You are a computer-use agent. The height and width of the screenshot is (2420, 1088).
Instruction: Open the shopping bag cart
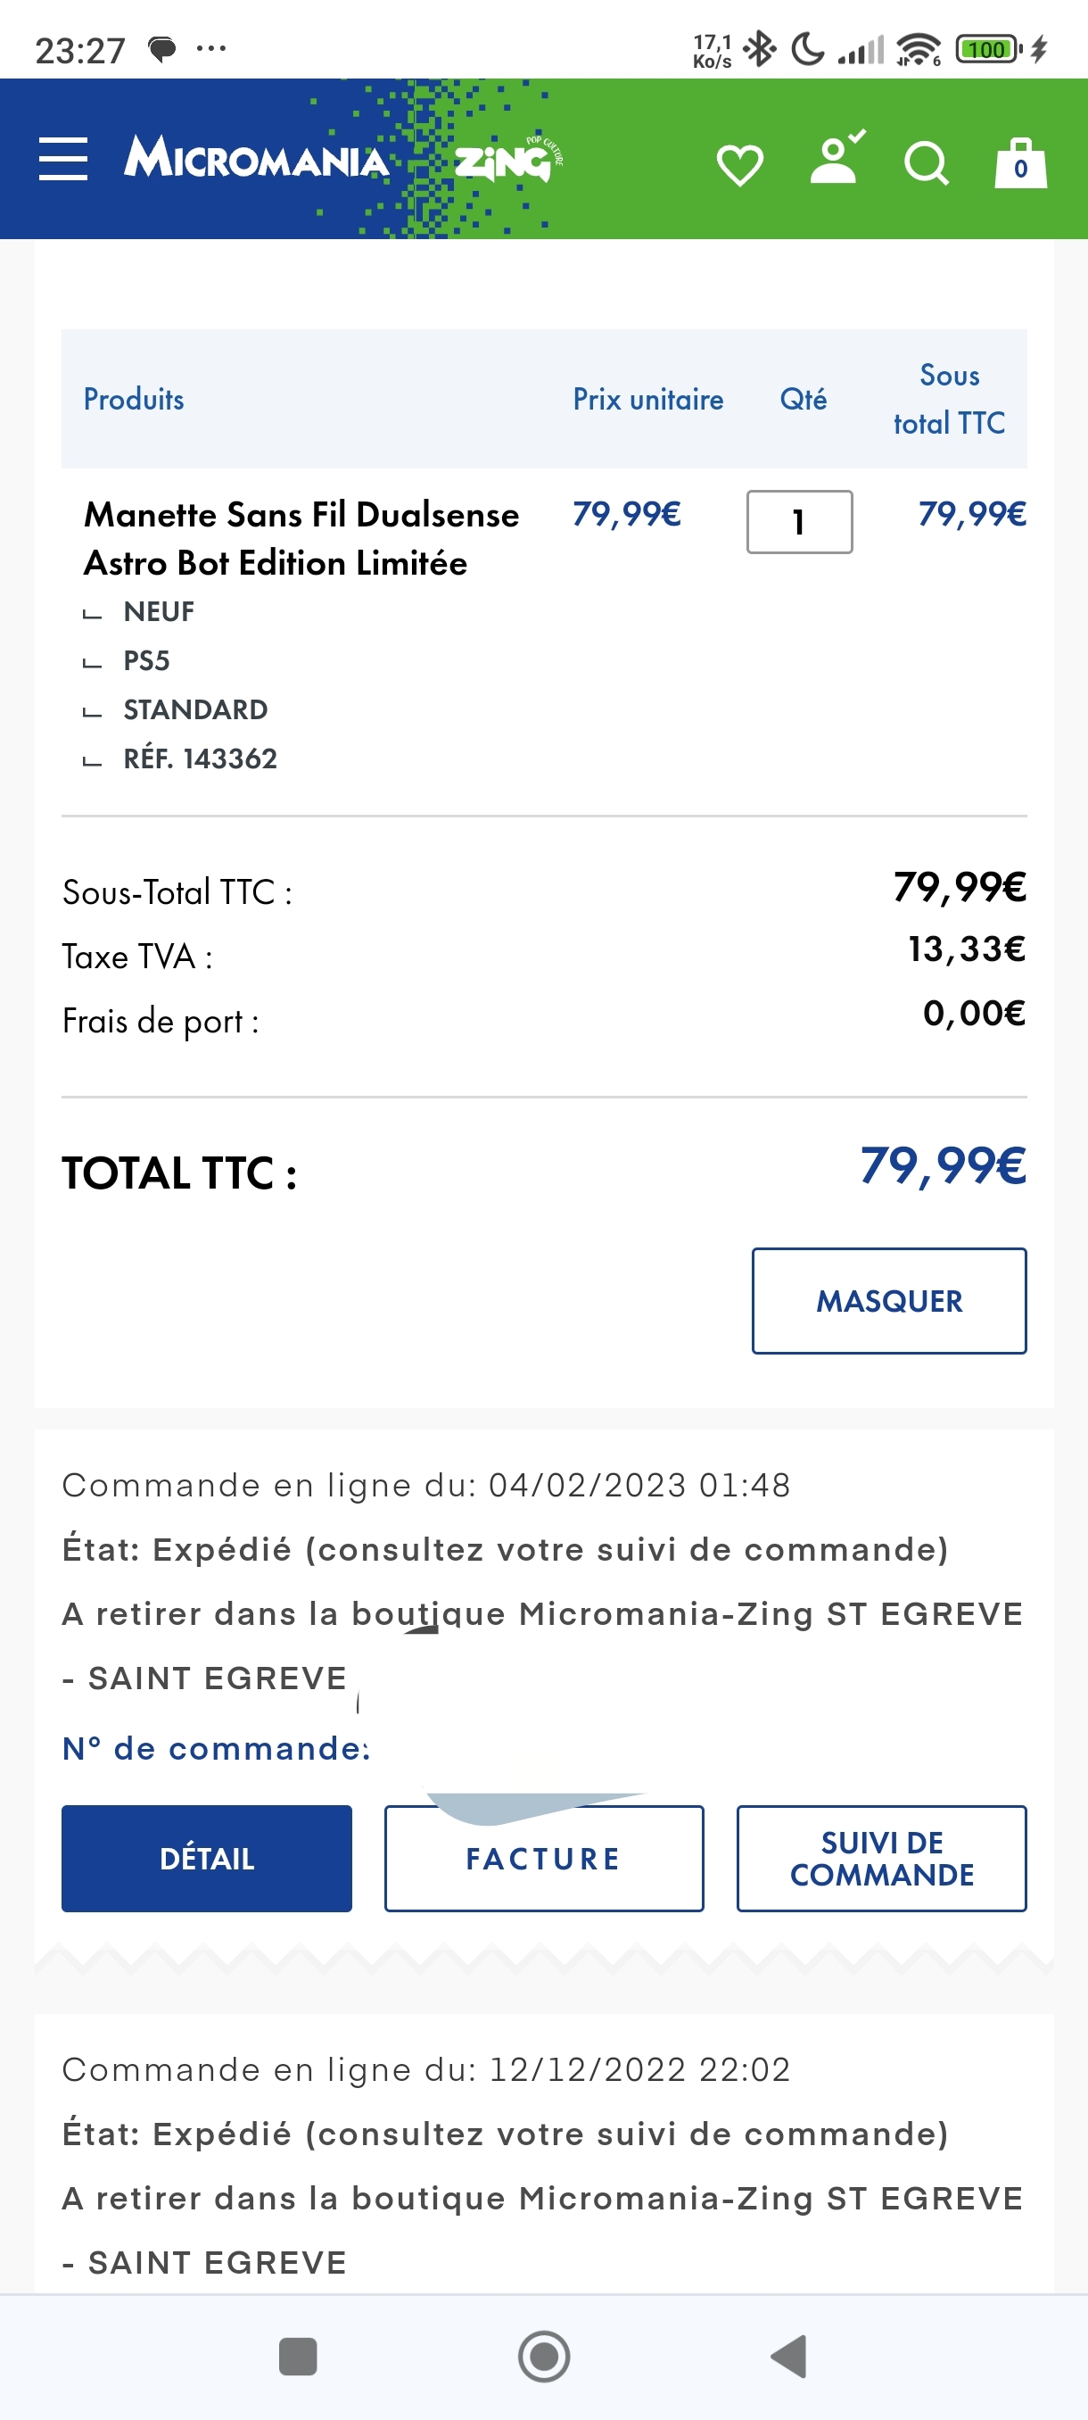click(x=1020, y=164)
